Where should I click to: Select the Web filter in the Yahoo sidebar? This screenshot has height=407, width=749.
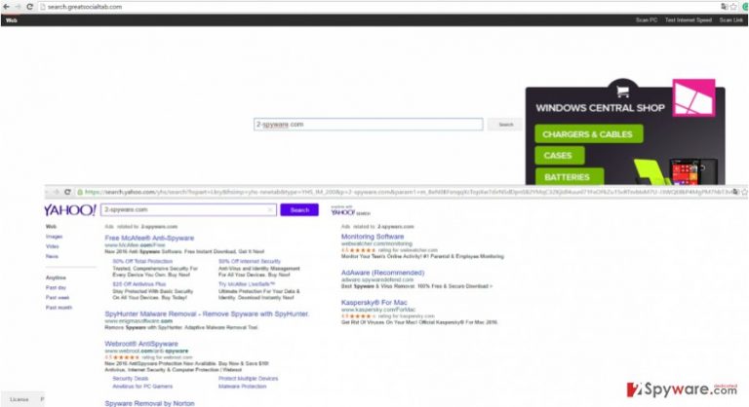51,227
